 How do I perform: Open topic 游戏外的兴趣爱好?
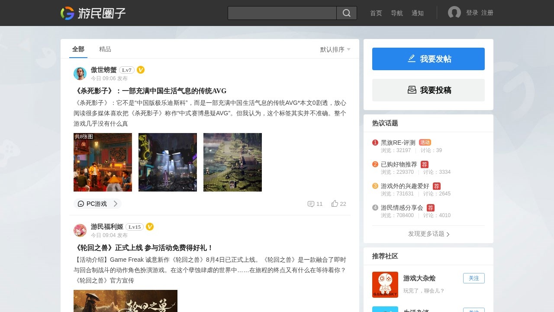coord(405,186)
